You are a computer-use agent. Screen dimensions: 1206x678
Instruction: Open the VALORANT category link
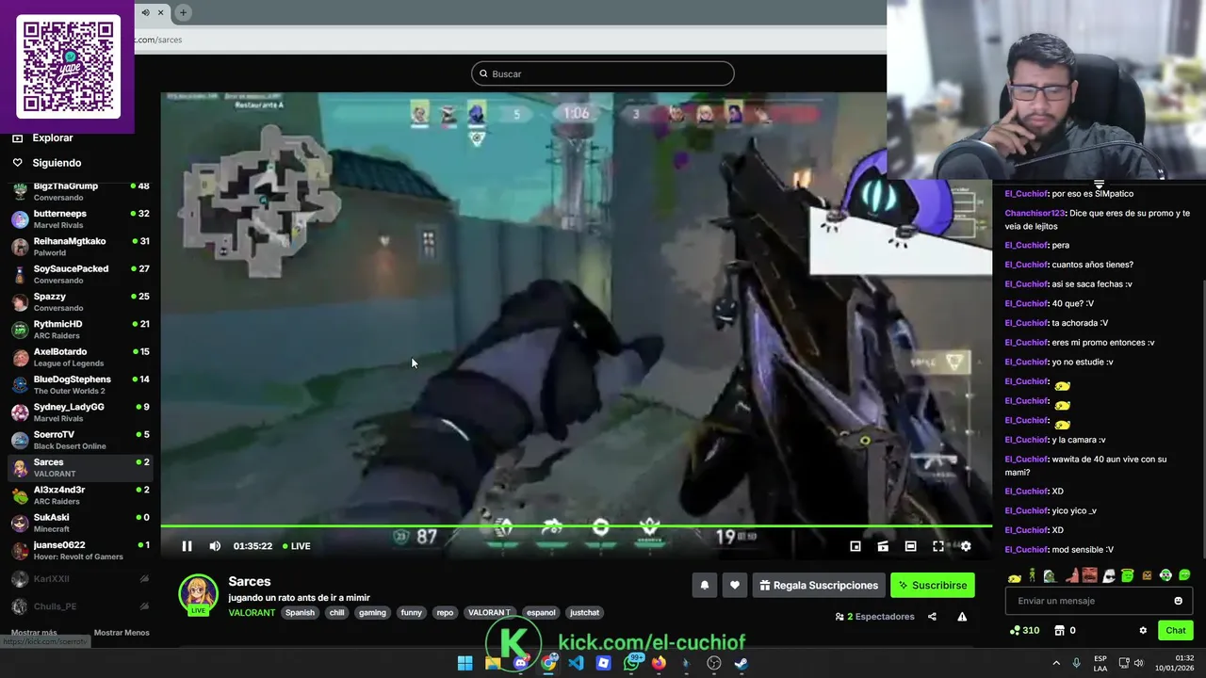point(252,612)
